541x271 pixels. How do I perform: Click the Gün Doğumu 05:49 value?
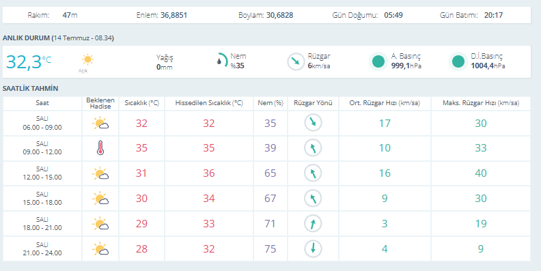coord(393,15)
